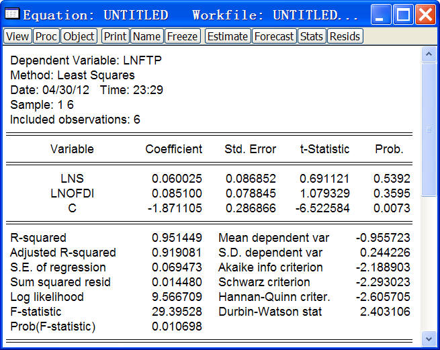This screenshot has height=350, width=440.
Task: Click Hannan-Quinn criter. value -2.605705
Action: (383, 297)
